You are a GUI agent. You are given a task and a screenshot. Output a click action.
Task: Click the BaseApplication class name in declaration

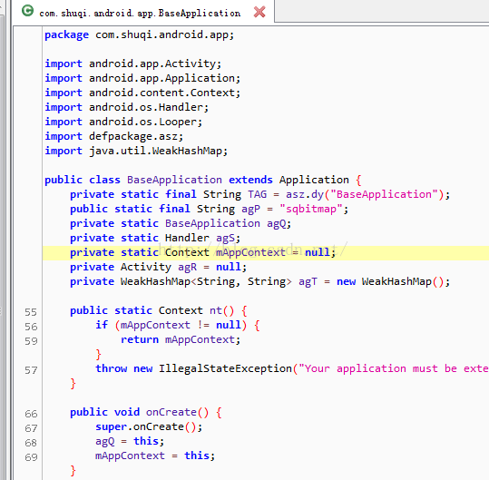click(174, 180)
